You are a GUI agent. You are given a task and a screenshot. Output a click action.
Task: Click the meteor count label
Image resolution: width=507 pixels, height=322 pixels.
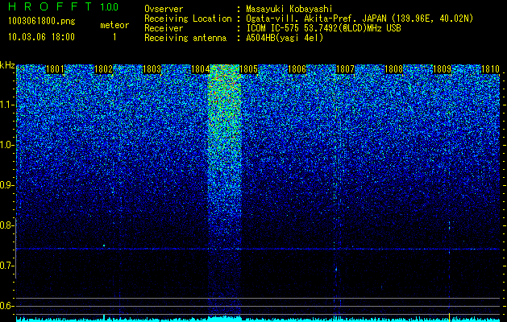[x=114, y=25]
